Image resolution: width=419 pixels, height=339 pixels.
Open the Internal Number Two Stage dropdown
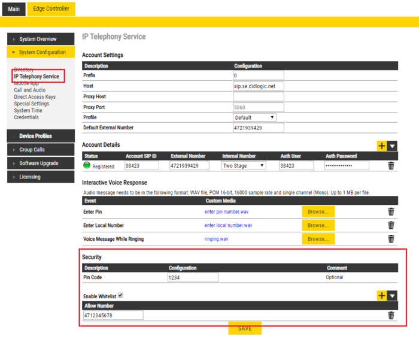(243, 166)
